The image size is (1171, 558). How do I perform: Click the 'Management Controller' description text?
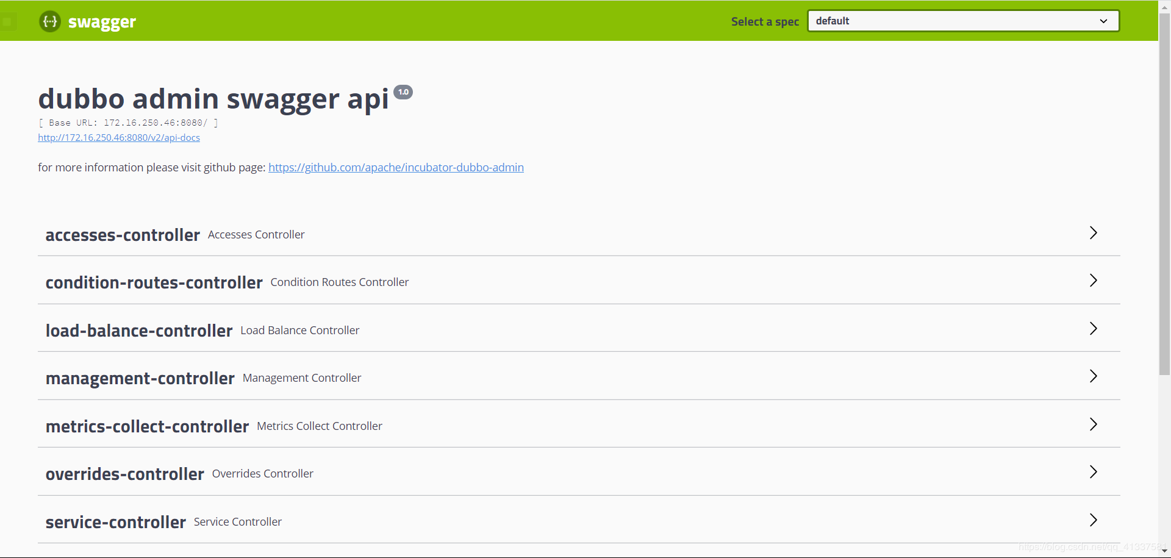[x=302, y=378]
